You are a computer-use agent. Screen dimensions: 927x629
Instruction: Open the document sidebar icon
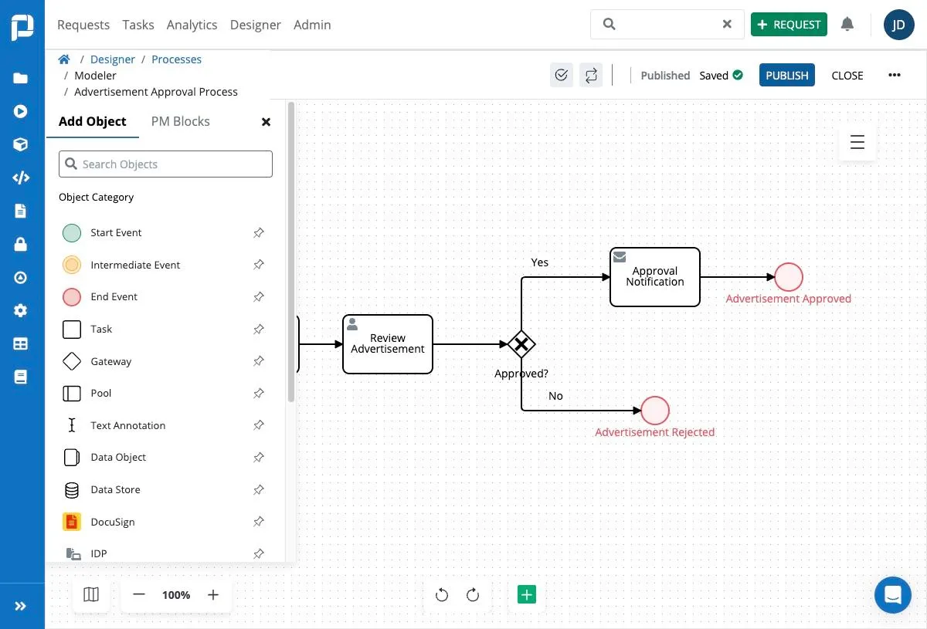(x=21, y=211)
